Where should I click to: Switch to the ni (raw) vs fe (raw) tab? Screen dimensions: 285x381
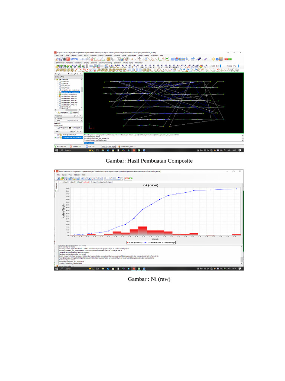click(105, 182)
